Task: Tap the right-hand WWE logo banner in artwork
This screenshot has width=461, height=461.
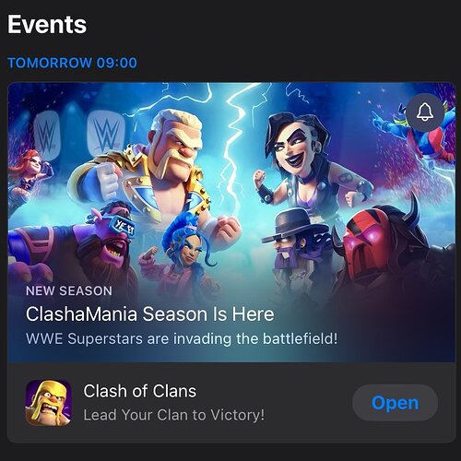Action: tap(106, 134)
